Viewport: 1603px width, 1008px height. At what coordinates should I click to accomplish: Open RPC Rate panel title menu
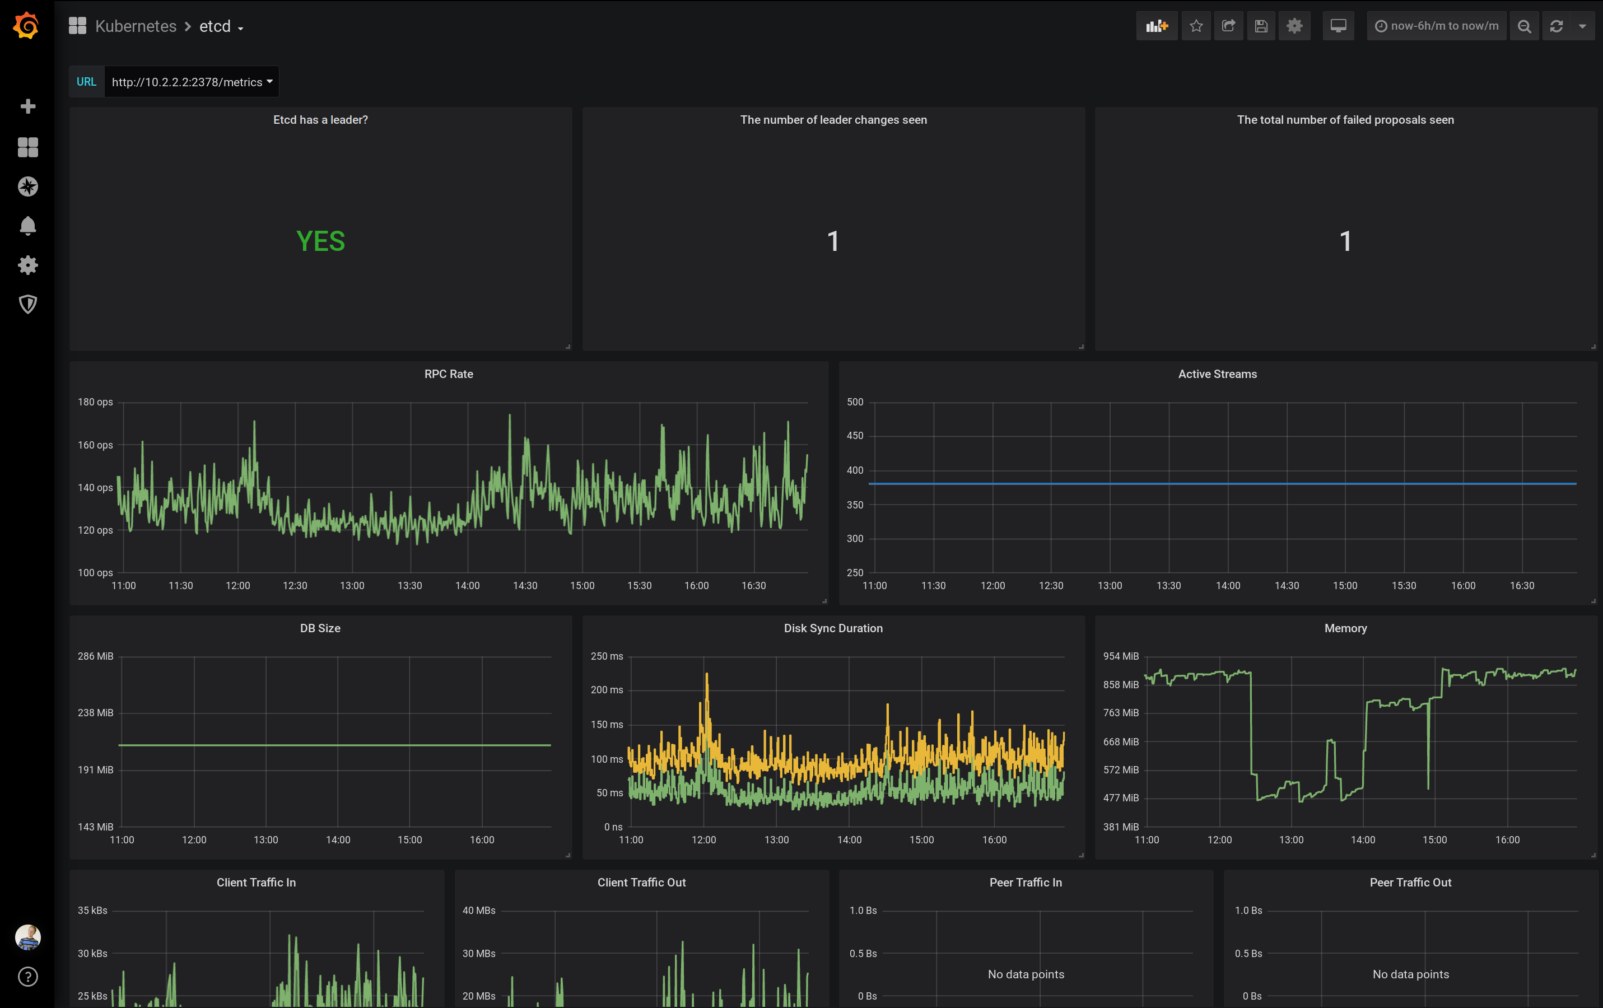coord(449,374)
